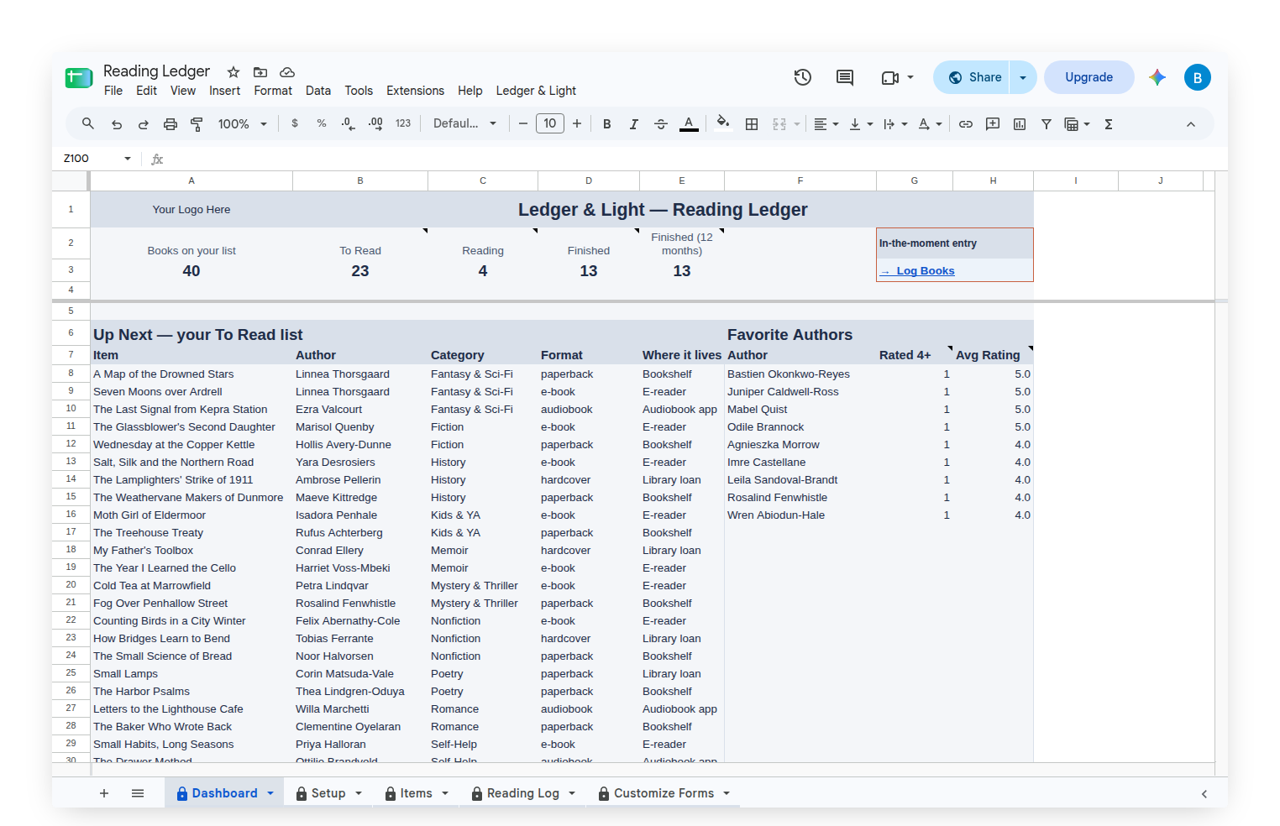Create a filter
Image resolution: width=1280 pixels, height=826 pixels.
(x=1047, y=124)
